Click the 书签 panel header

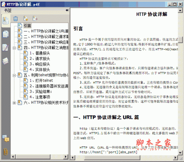pos(8,10)
